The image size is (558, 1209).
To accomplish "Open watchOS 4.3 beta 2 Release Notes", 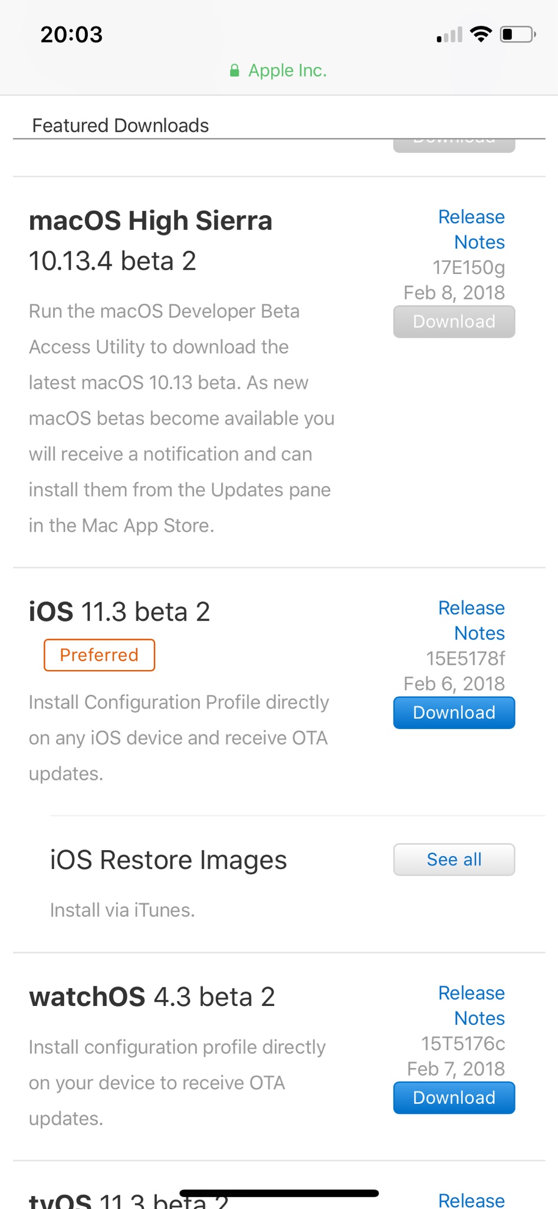I will [471, 1005].
